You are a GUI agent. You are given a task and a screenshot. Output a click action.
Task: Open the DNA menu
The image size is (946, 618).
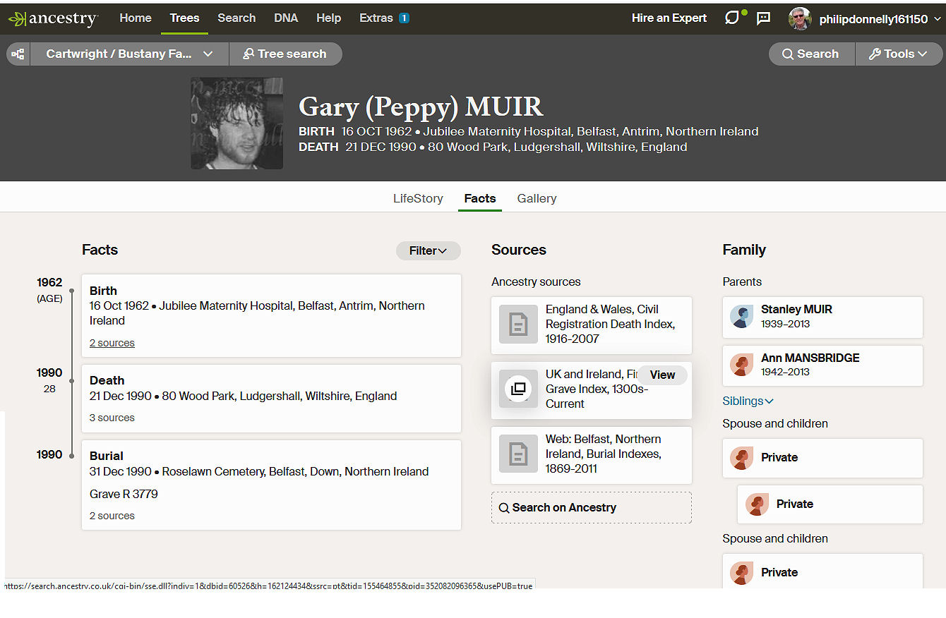click(286, 18)
